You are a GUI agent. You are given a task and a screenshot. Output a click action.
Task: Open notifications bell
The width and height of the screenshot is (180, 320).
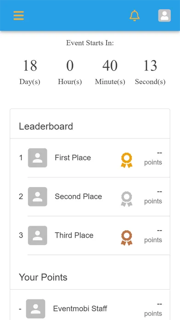coord(135,16)
